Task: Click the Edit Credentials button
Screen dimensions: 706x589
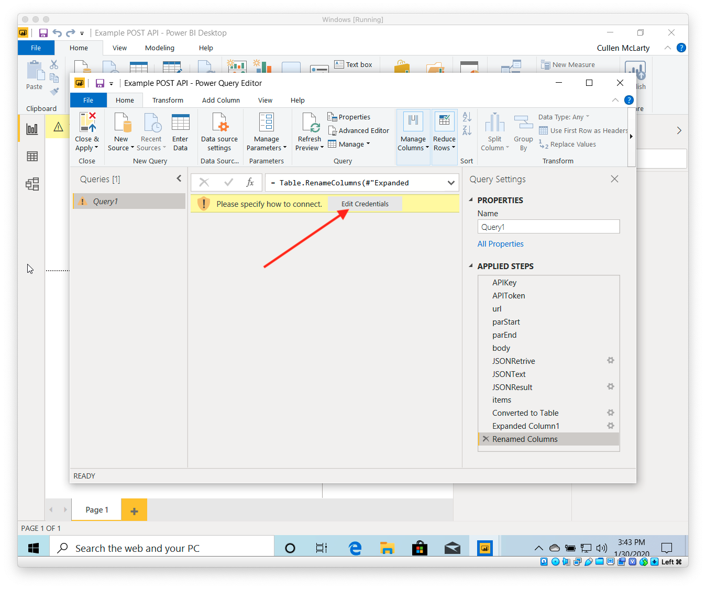Action: (365, 204)
